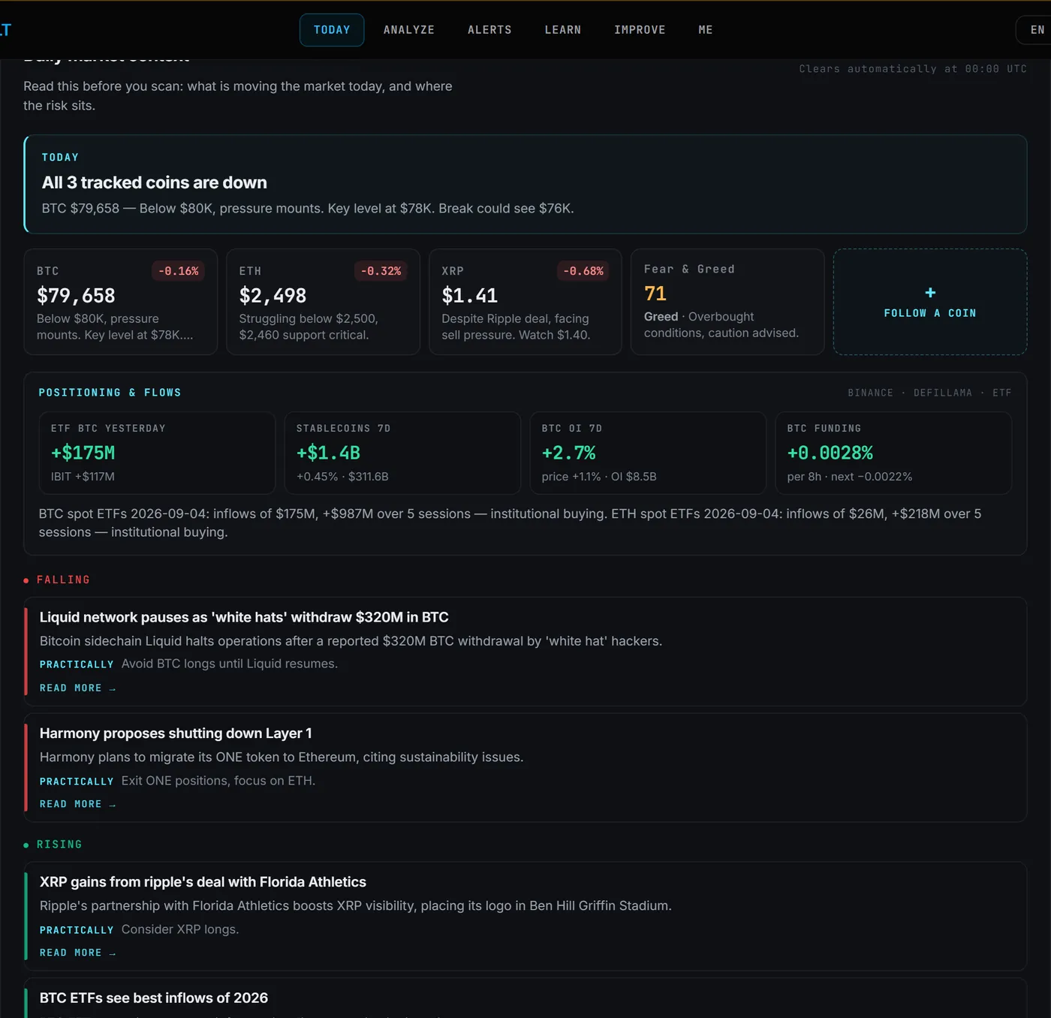This screenshot has width=1051, height=1018.
Task: Click Exit ONE positions, focus on ETH
Action: tap(218, 781)
